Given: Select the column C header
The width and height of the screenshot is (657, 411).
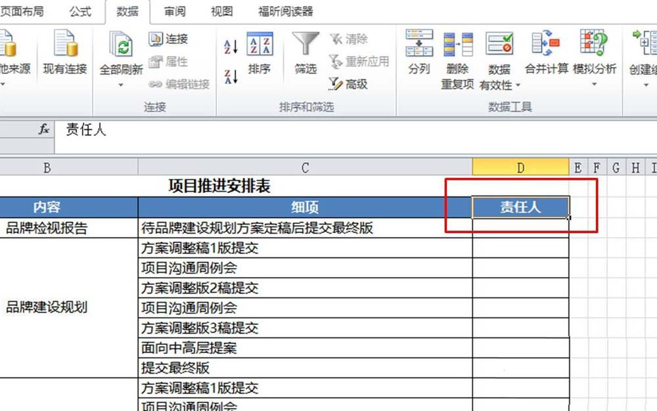Looking at the screenshot, I should (305, 167).
